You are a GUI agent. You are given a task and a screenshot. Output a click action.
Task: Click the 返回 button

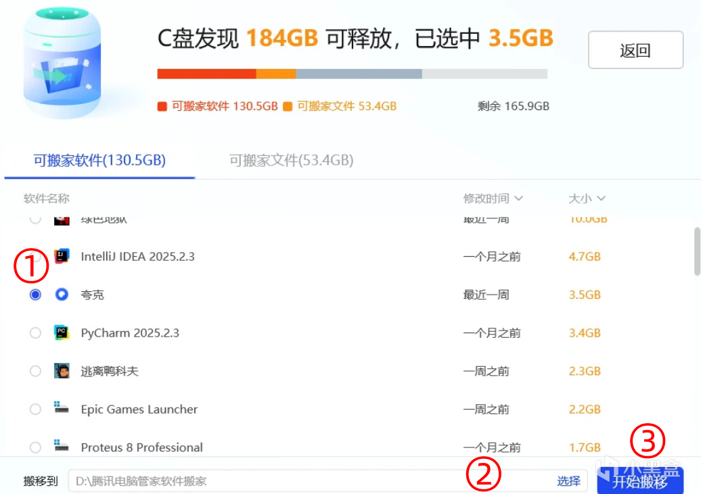point(635,50)
